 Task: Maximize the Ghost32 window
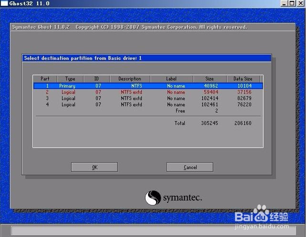[x=292, y=3]
